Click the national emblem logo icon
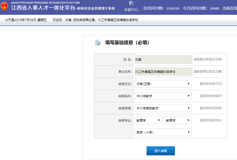The width and height of the screenshot is (237, 160). pyautogui.click(x=5, y=6)
